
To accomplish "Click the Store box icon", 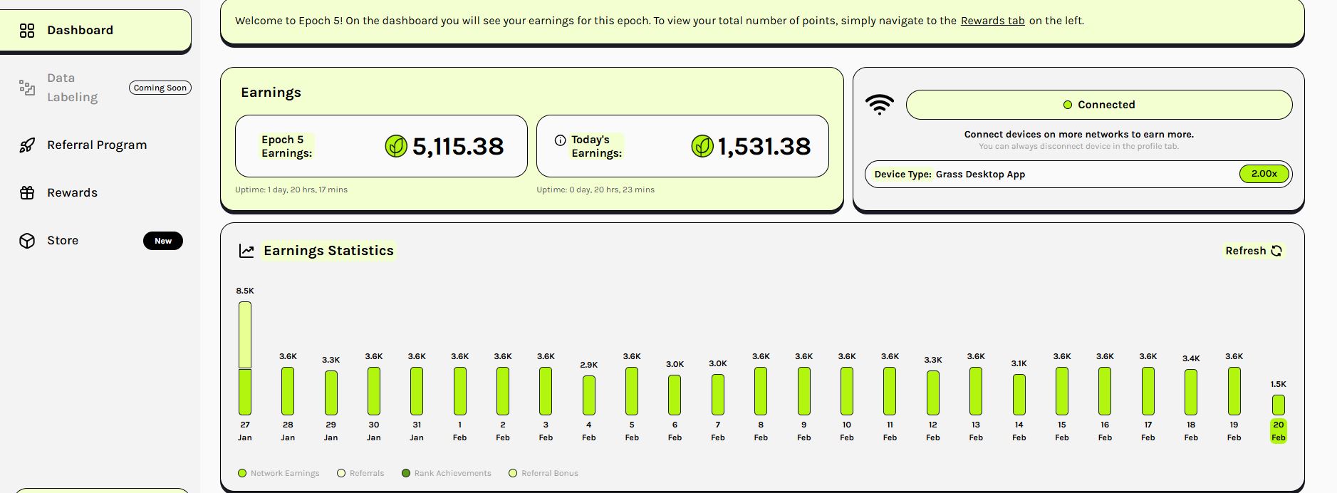I will 27,241.
